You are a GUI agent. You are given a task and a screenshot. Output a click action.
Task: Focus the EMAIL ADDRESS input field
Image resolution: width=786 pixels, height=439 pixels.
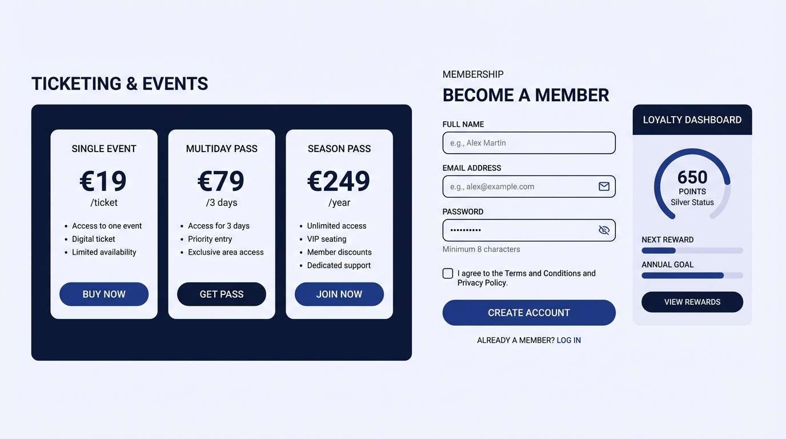[x=520, y=186]
